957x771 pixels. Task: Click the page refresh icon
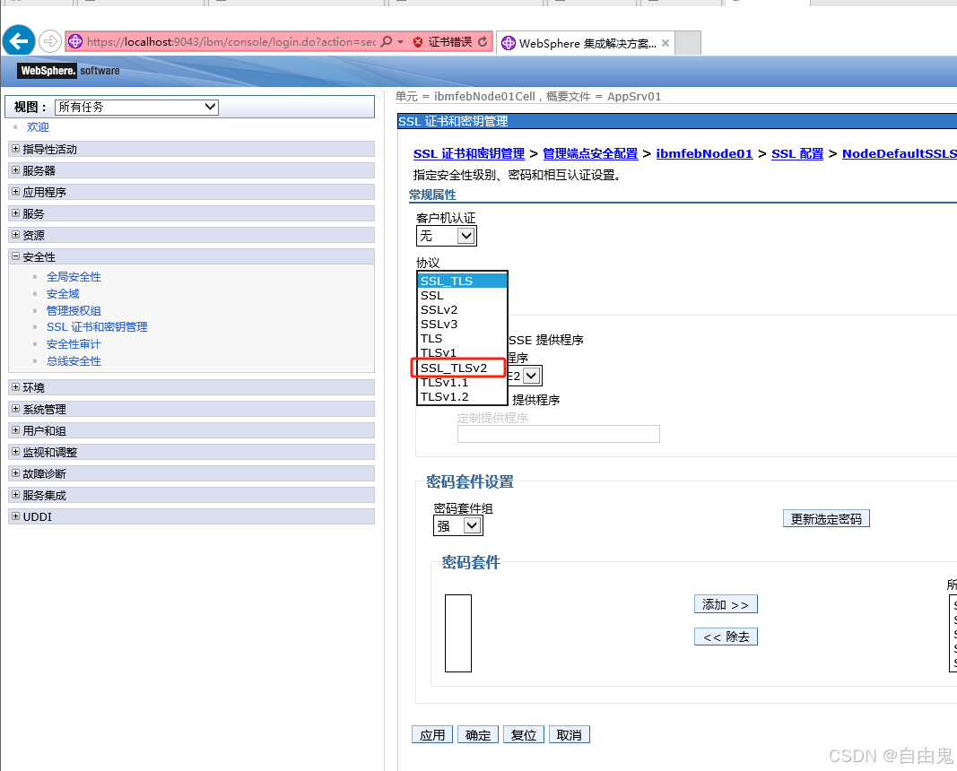483,41
